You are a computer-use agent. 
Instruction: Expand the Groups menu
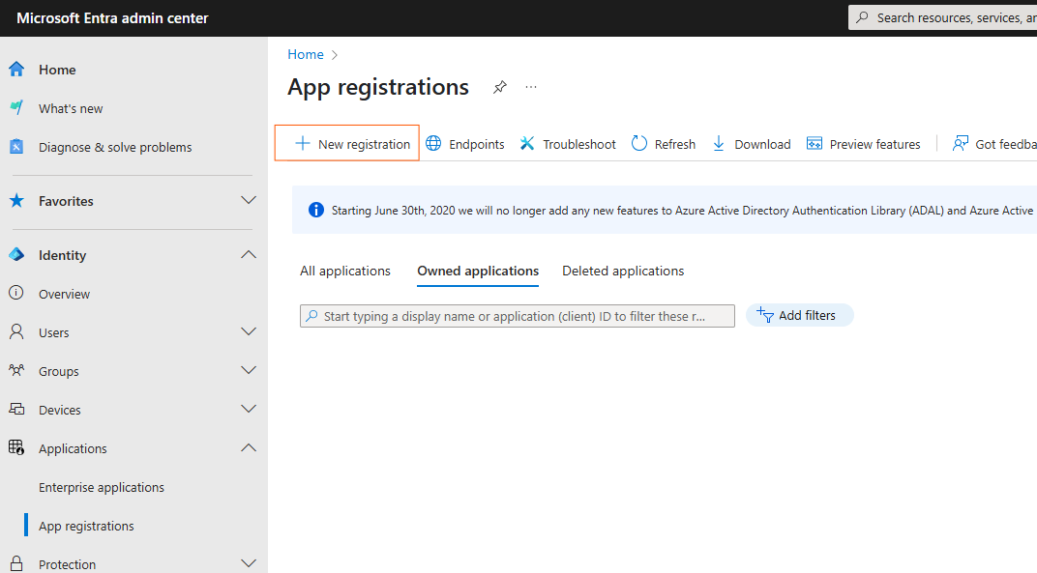click(248, 371)
